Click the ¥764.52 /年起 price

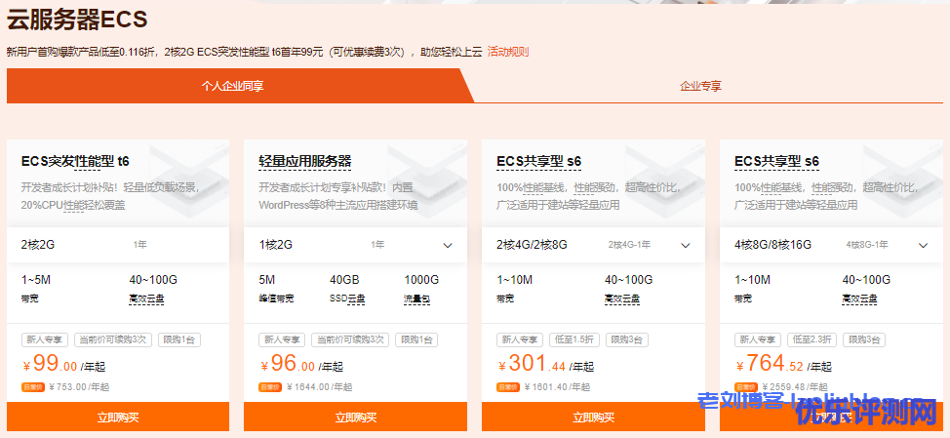point(784,365)
